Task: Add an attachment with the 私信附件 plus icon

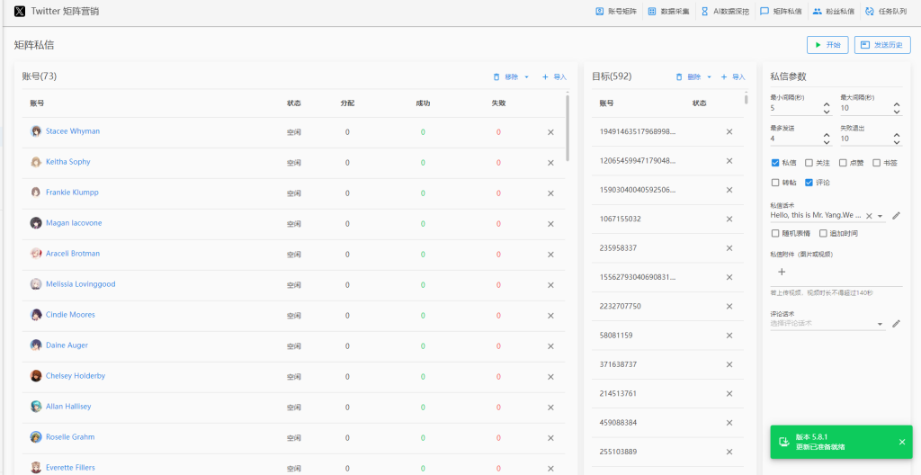Action: coord(781,272)
